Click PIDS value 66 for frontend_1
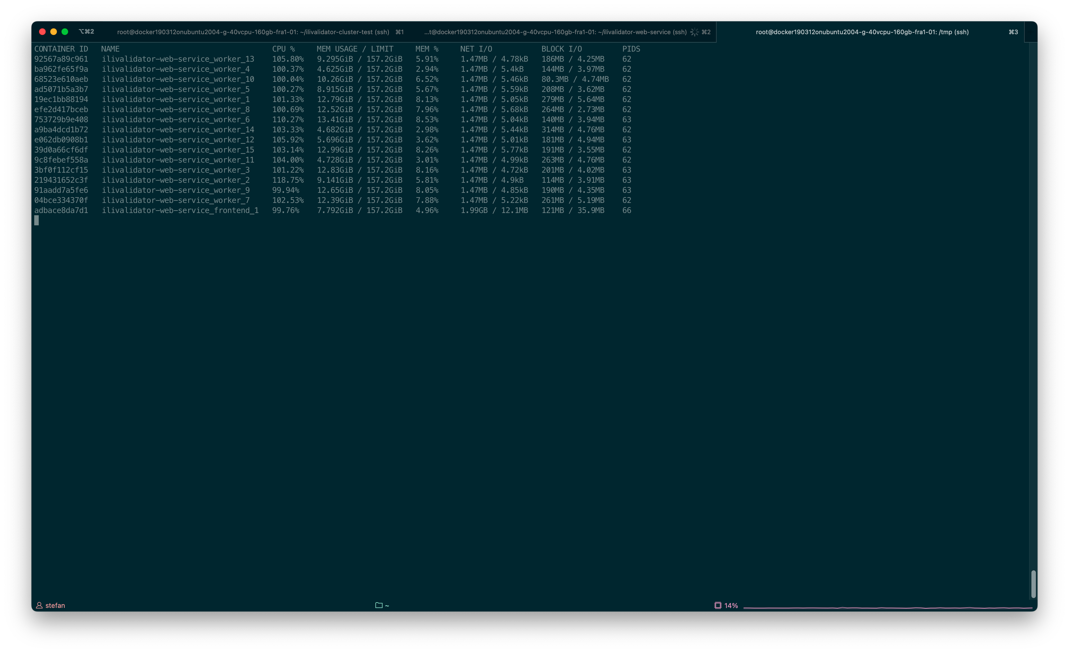Screen dimensions: 1069x653 627,210
